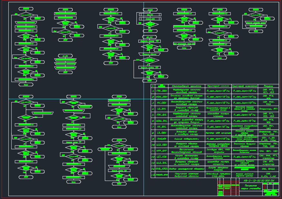Select 'P_shl_kam=10⁵ Па' cell in LET_ATM row
This screenshot has height=199, width=282.
244,156
